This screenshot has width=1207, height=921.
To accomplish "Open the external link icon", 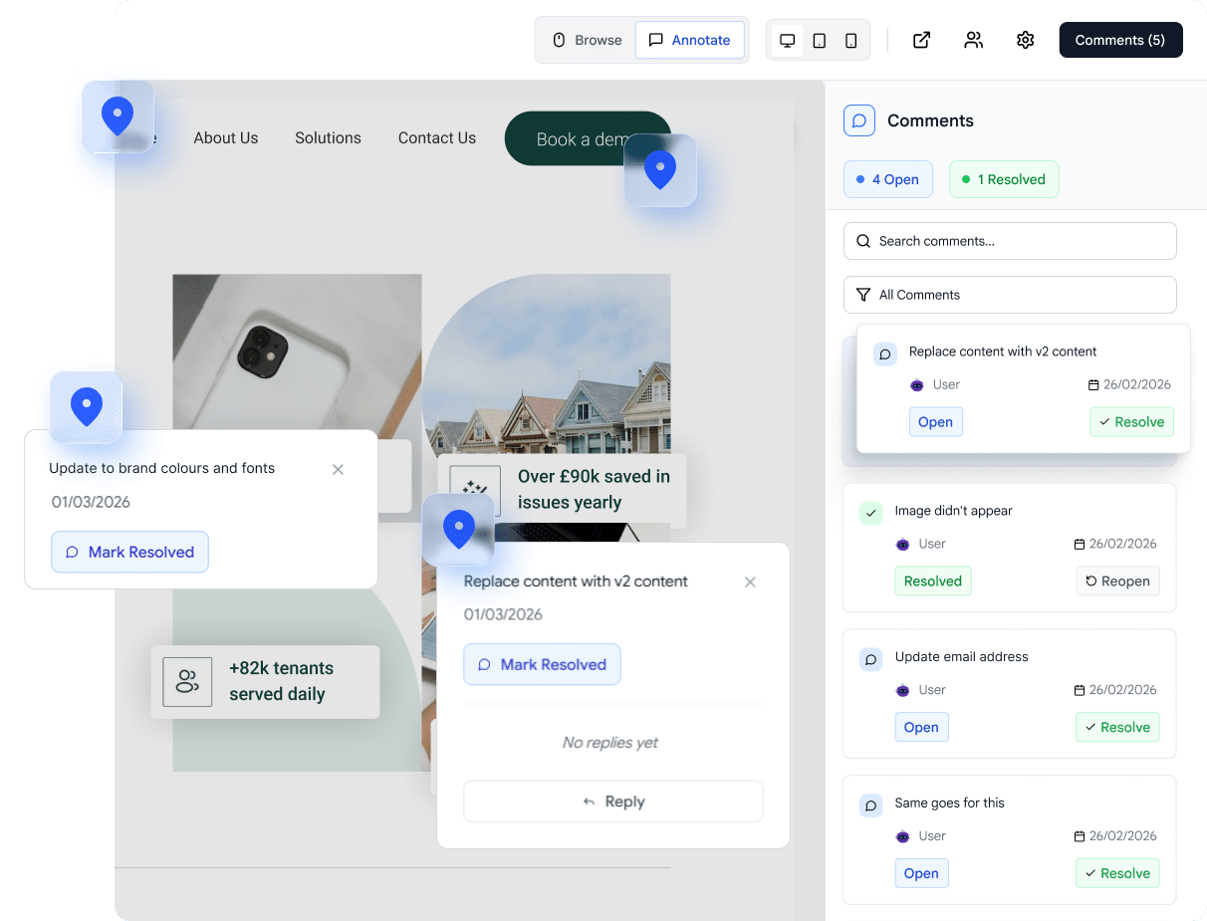I will (x=921, y=40).
